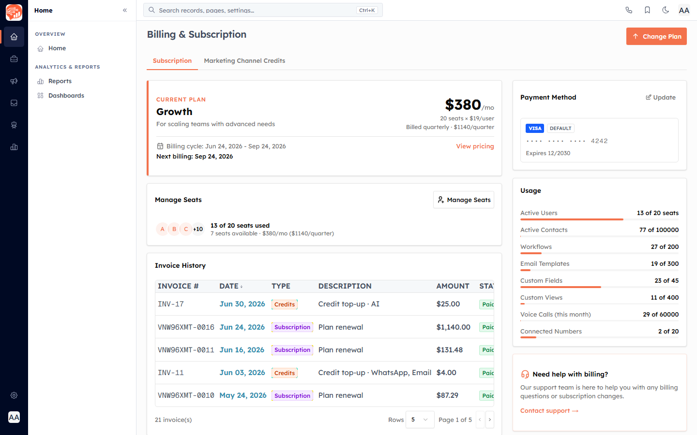Click Subscription tag on VNW96XMT-0011 row

pyautogui.click(x=292, y=350)
